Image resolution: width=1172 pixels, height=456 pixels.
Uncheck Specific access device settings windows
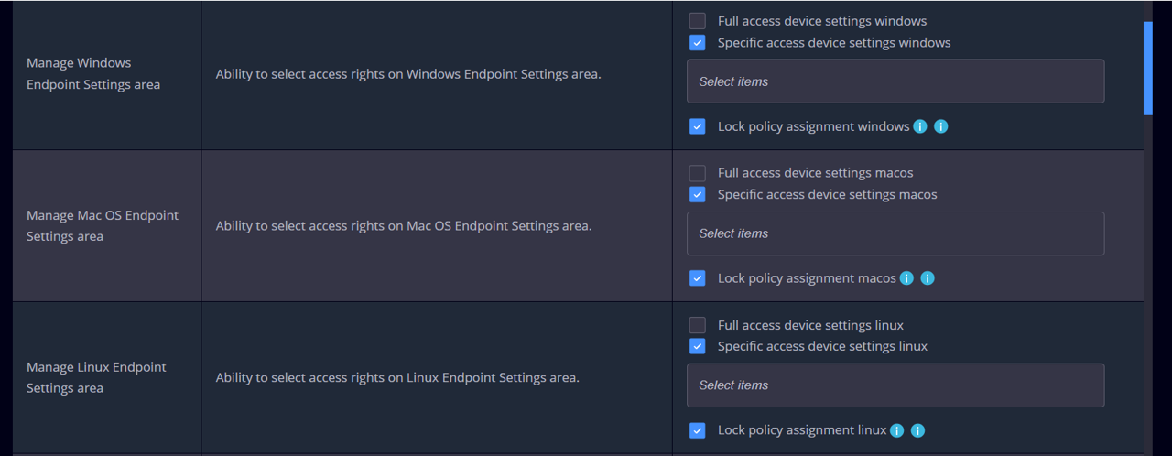698,42
